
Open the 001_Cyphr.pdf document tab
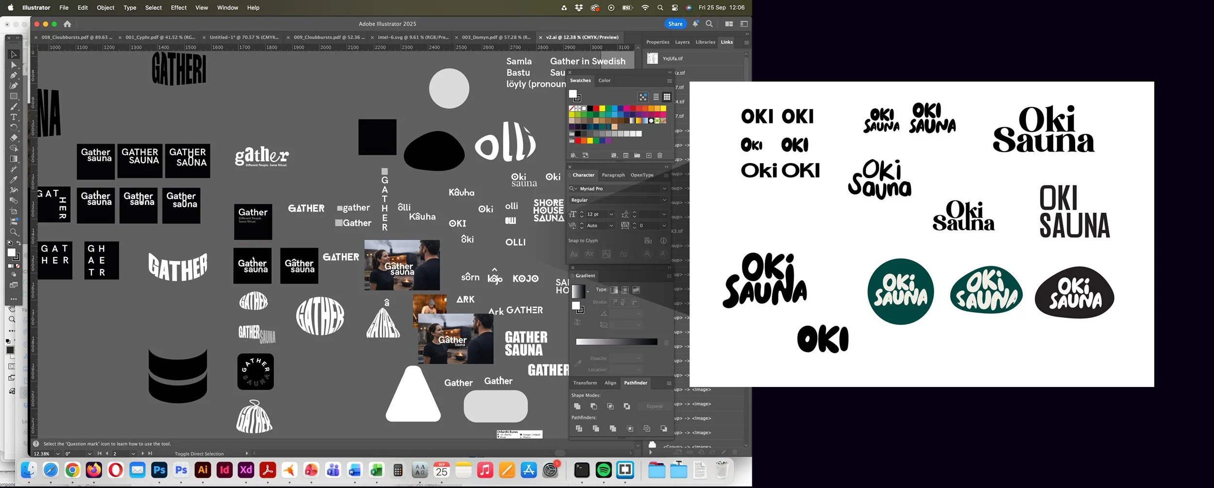[x=160, y=37]
